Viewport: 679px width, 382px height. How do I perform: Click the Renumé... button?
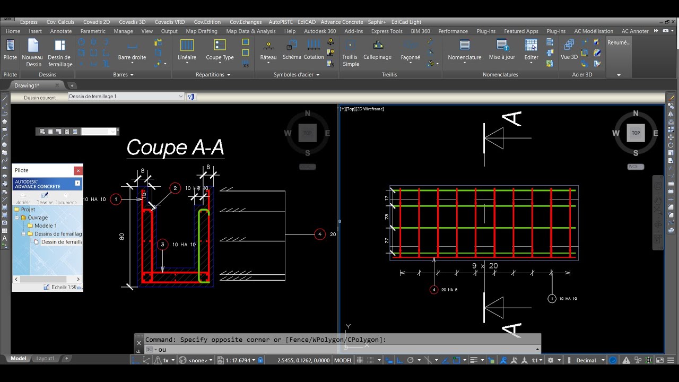coord(619,42)
